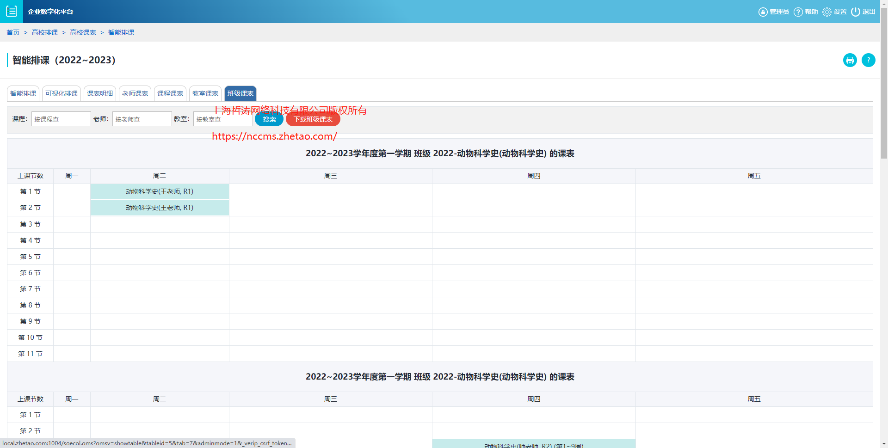888x448 pixels.
Task: Click 上课节数 header in first timetable
Action: pyautogui.click(x=31, y=176)
